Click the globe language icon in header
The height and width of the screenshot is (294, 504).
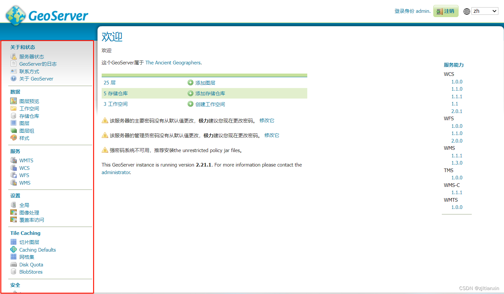point(467,11)
